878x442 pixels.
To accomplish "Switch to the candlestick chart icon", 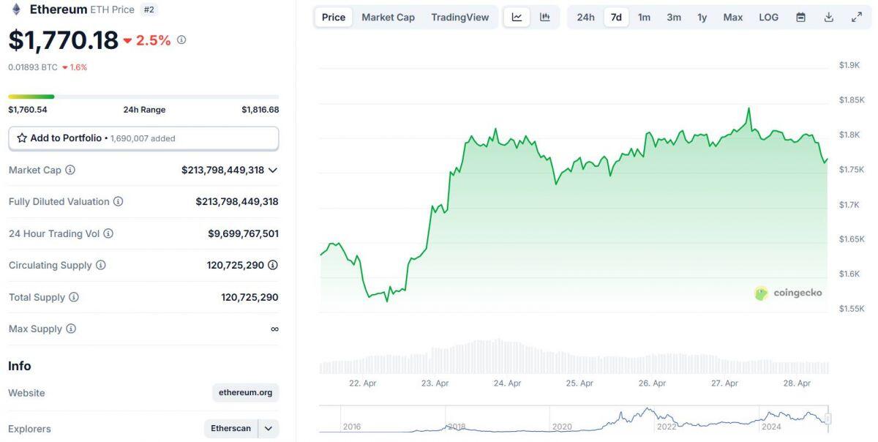I will click(x=544, y=16).
